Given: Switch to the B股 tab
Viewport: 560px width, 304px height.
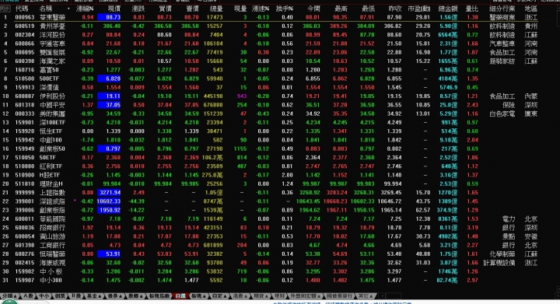Looking at the screenshot, I should tap(76, 295).
